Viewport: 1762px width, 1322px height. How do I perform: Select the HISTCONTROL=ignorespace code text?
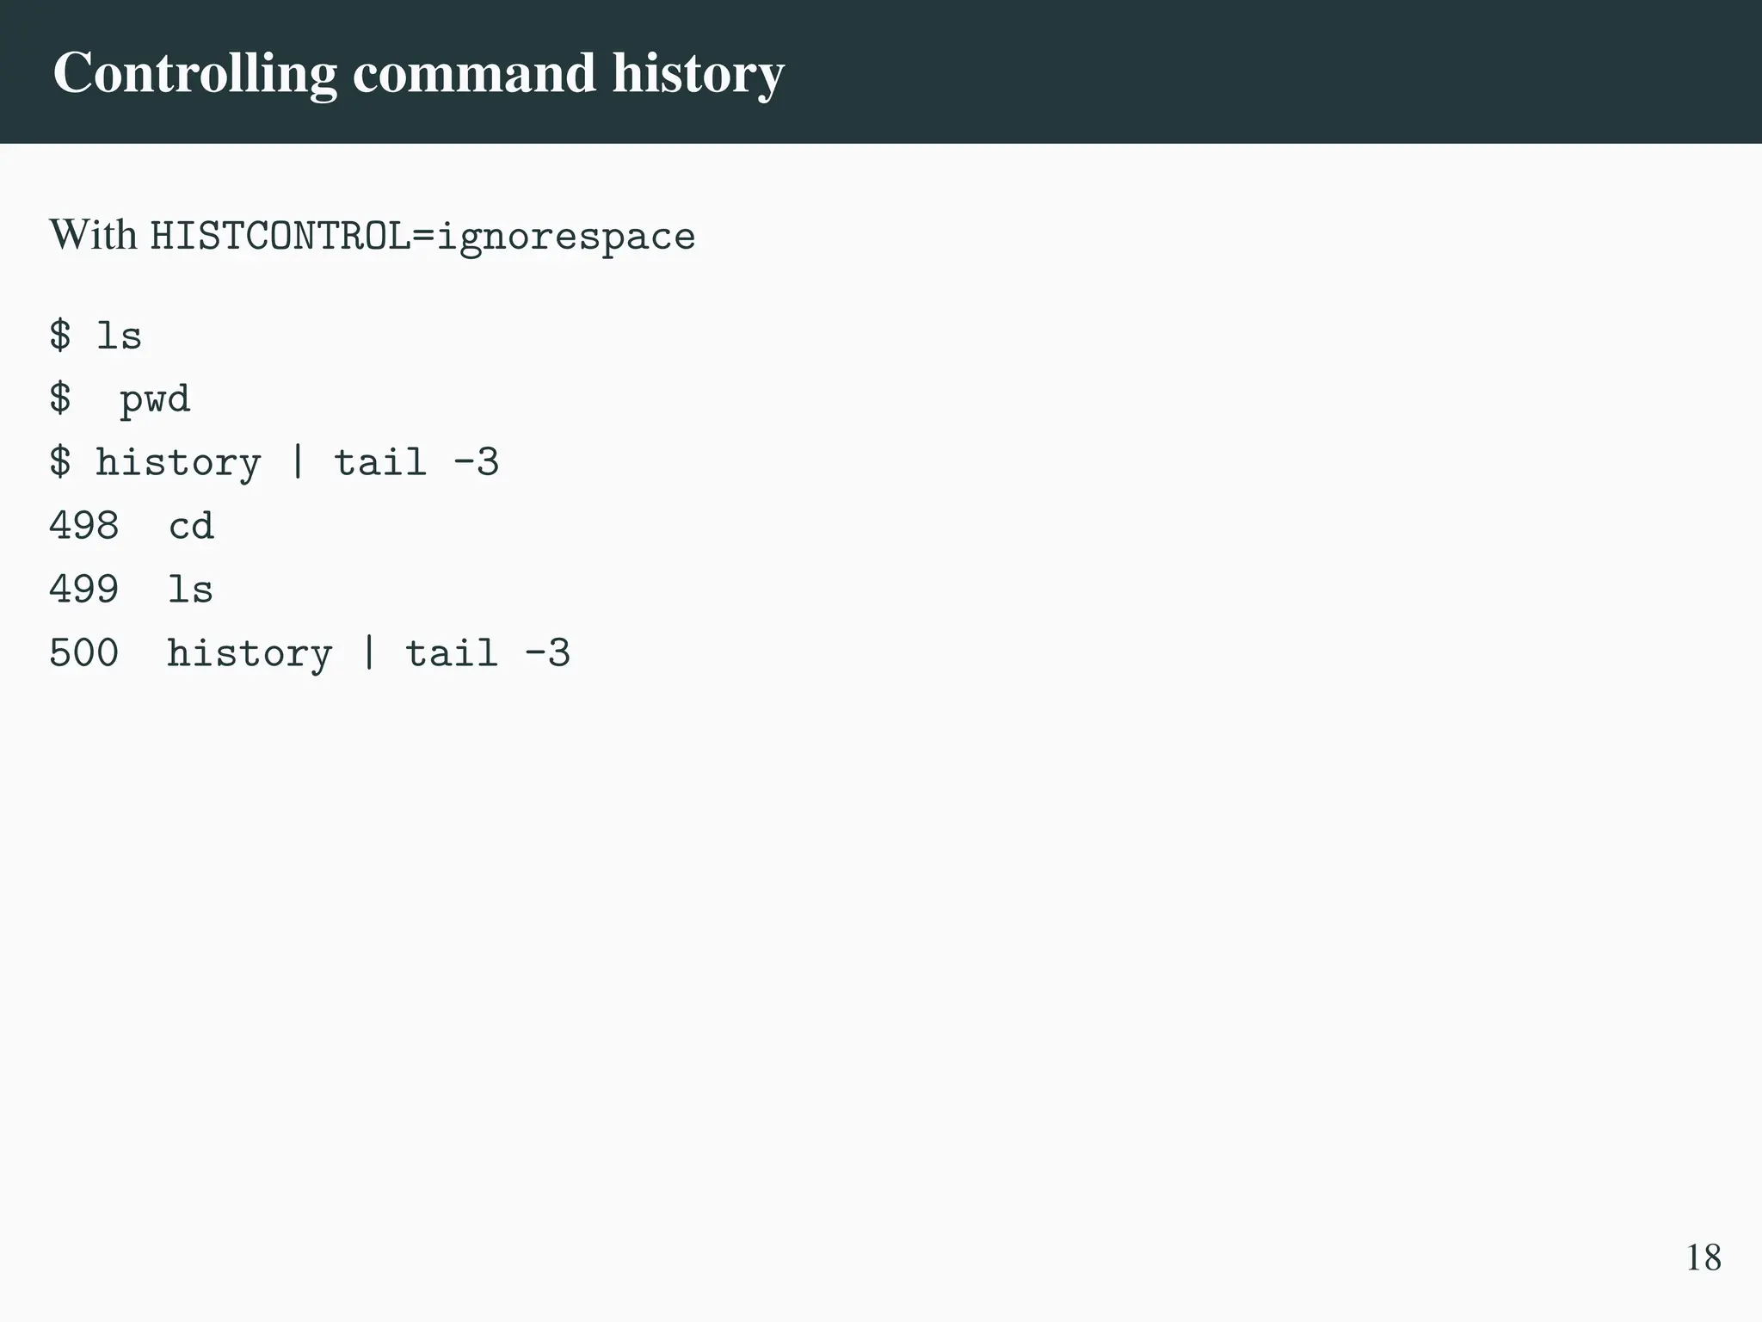(x=422, y=237)
